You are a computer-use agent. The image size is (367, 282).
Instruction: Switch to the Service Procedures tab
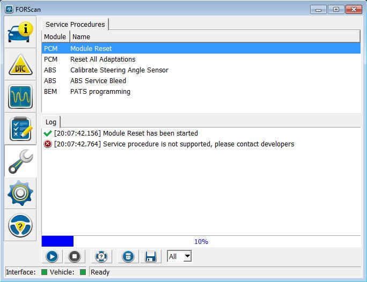[75, 24]
